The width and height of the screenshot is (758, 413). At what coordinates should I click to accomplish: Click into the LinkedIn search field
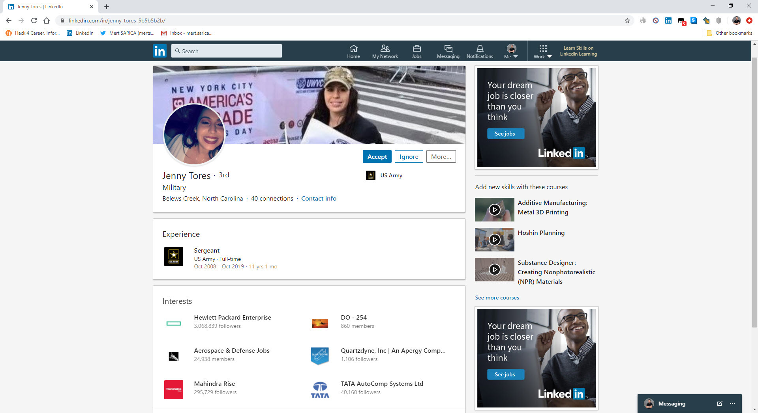pos(227,51)
